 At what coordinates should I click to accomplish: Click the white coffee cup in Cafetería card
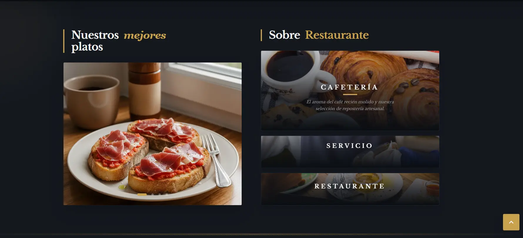(291, 70)
